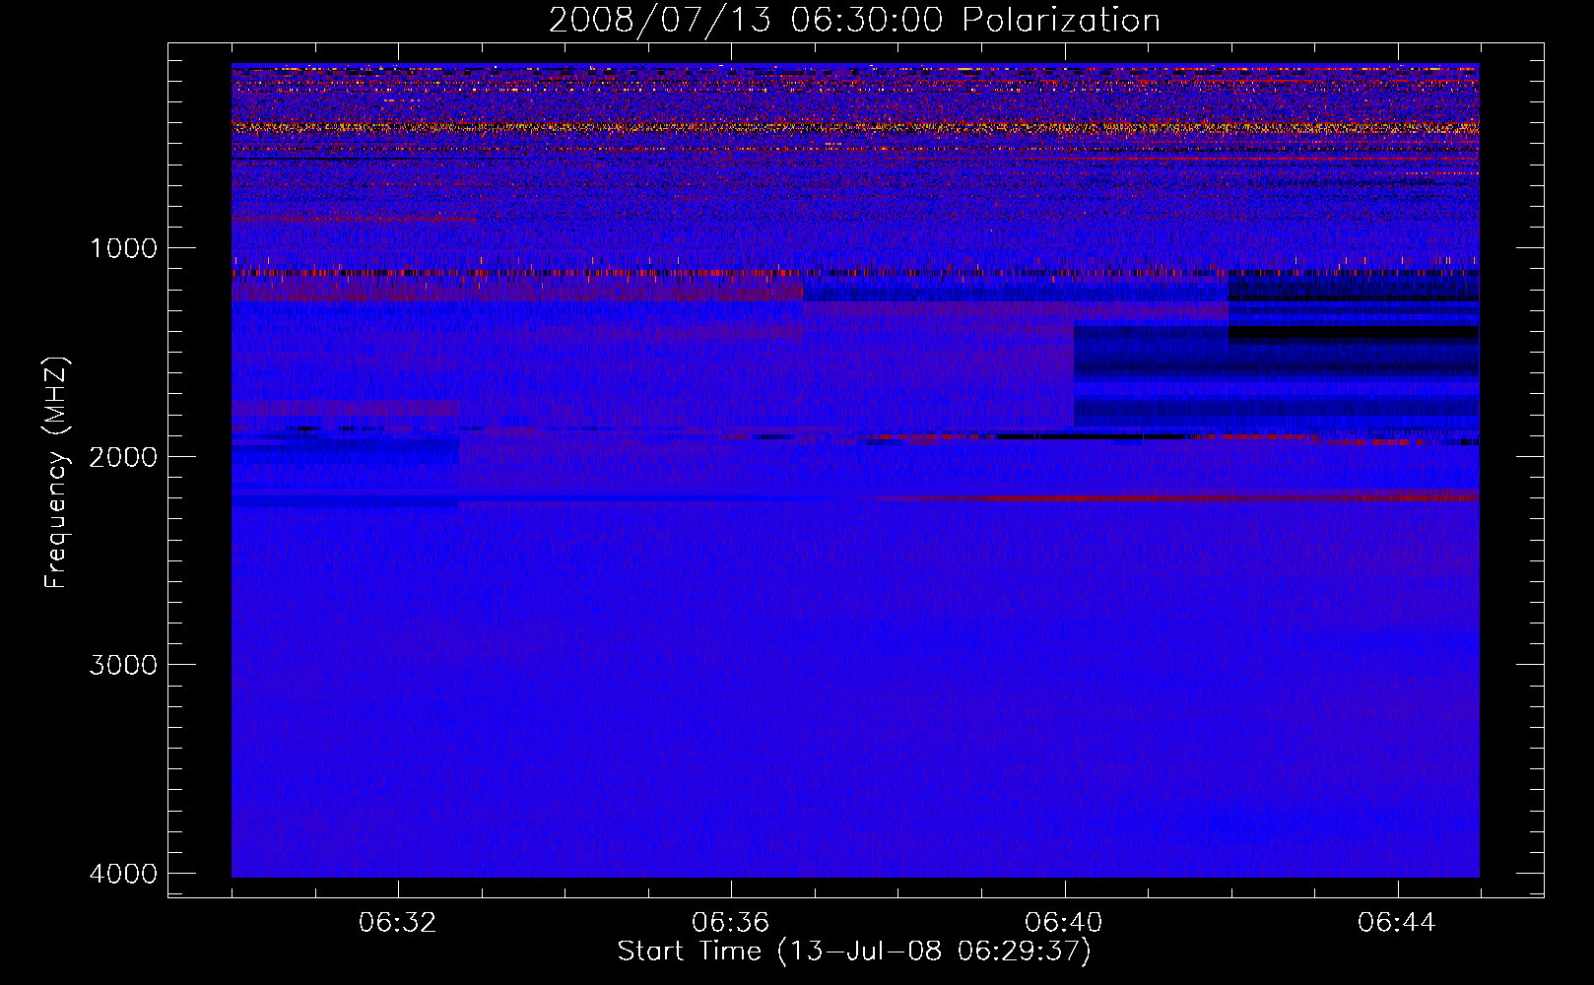This screenshot has height=985, width=1594.
Task: Click the 06:32 time tick label
Action: pyautogui.click(x=398, y=923)
